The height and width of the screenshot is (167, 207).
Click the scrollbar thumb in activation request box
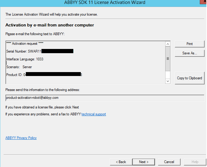(168, 59)
